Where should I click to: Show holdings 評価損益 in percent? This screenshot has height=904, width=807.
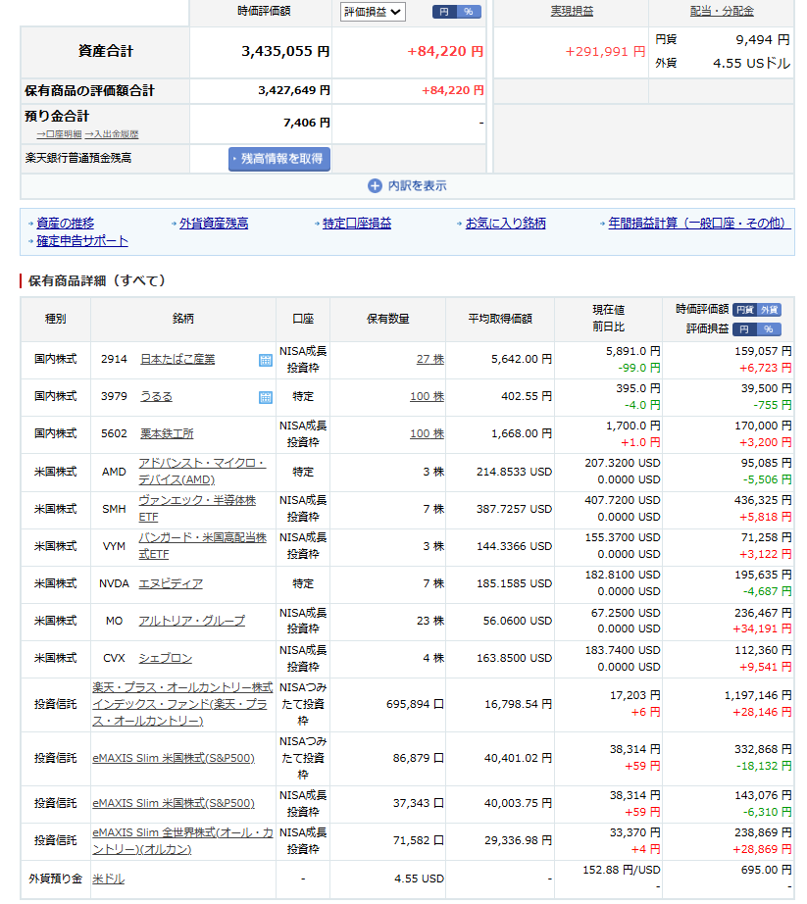[x=770, y=329]
